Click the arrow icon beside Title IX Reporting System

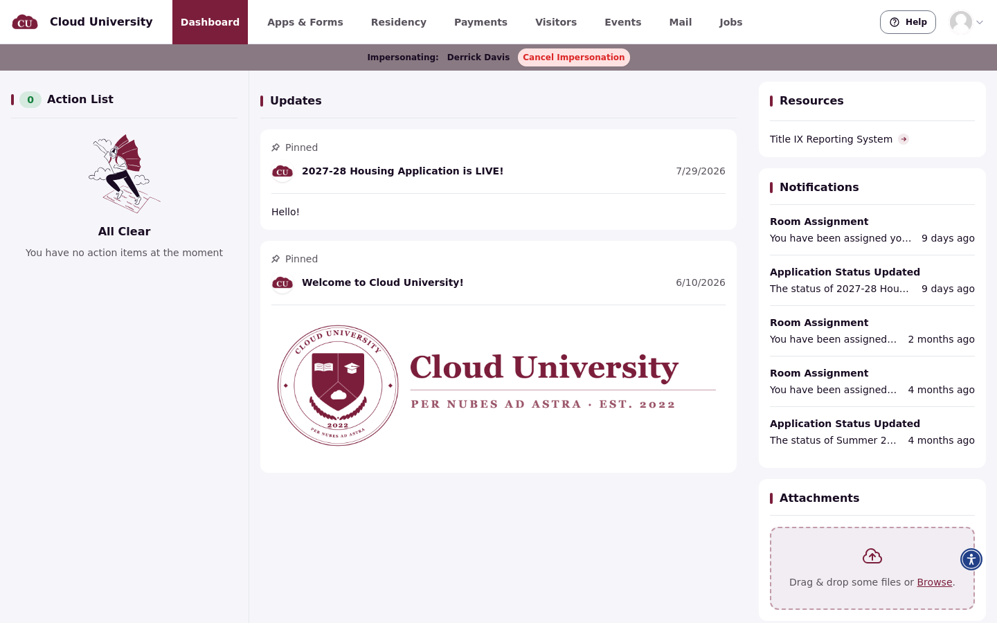pyautogui.click(x=904, y=139)
